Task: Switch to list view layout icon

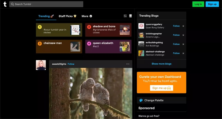Action: pyautogui.click(x=130, y=16)
